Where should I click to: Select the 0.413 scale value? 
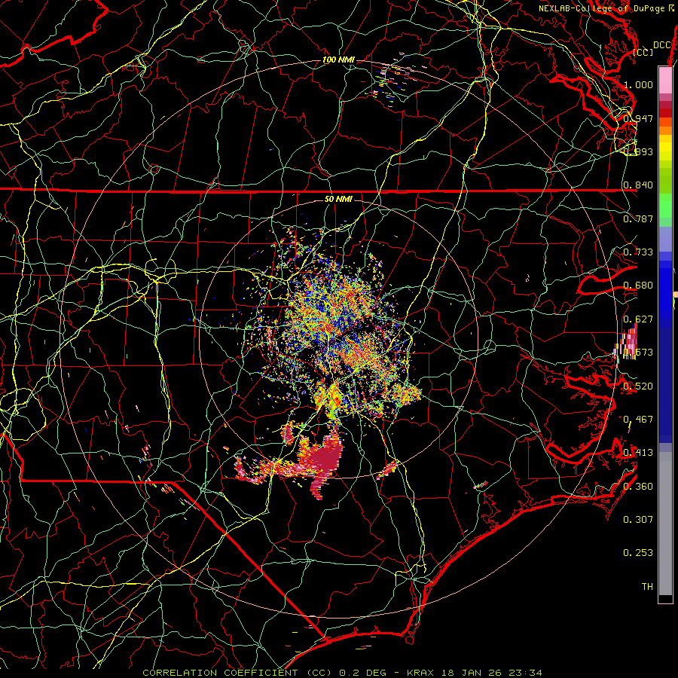(638, 452)
